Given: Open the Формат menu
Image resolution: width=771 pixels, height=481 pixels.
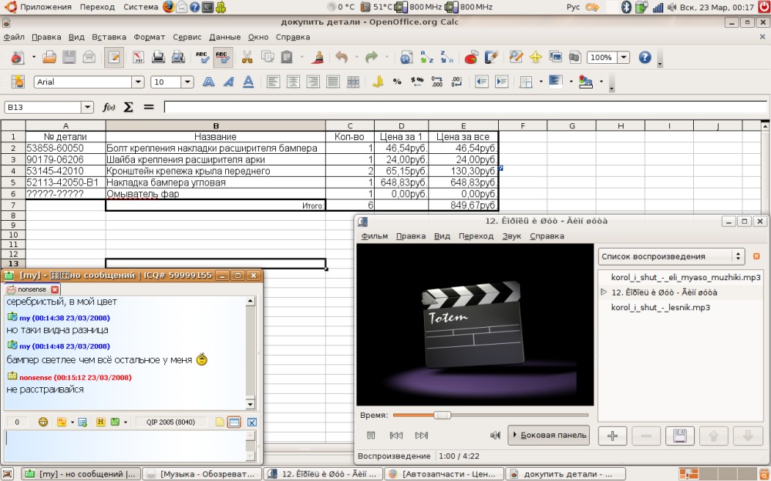Looking at the screenshot, I should click(x=150, y=37).
